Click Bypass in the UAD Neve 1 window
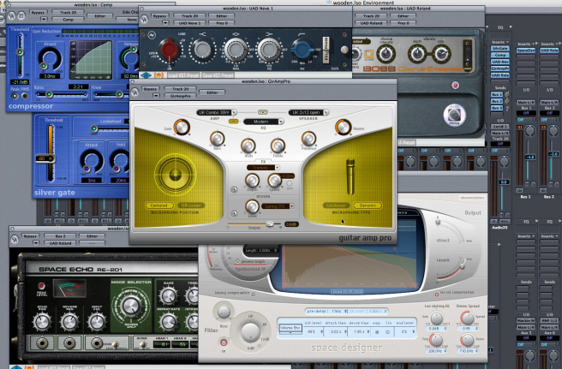Viewport: 562px width, 369px height. click(x=159, y=15)
